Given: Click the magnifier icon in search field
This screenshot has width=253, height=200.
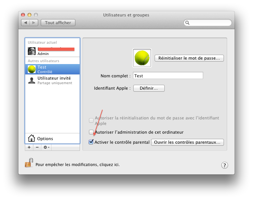Looking at the screenshot, I should [x=188, y=23].
